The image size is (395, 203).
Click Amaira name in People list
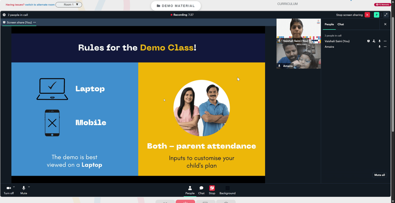[329, 47]
